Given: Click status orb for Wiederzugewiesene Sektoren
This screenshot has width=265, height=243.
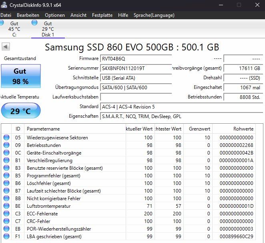Looking at the screenshot, I should [x=6, y=137].
